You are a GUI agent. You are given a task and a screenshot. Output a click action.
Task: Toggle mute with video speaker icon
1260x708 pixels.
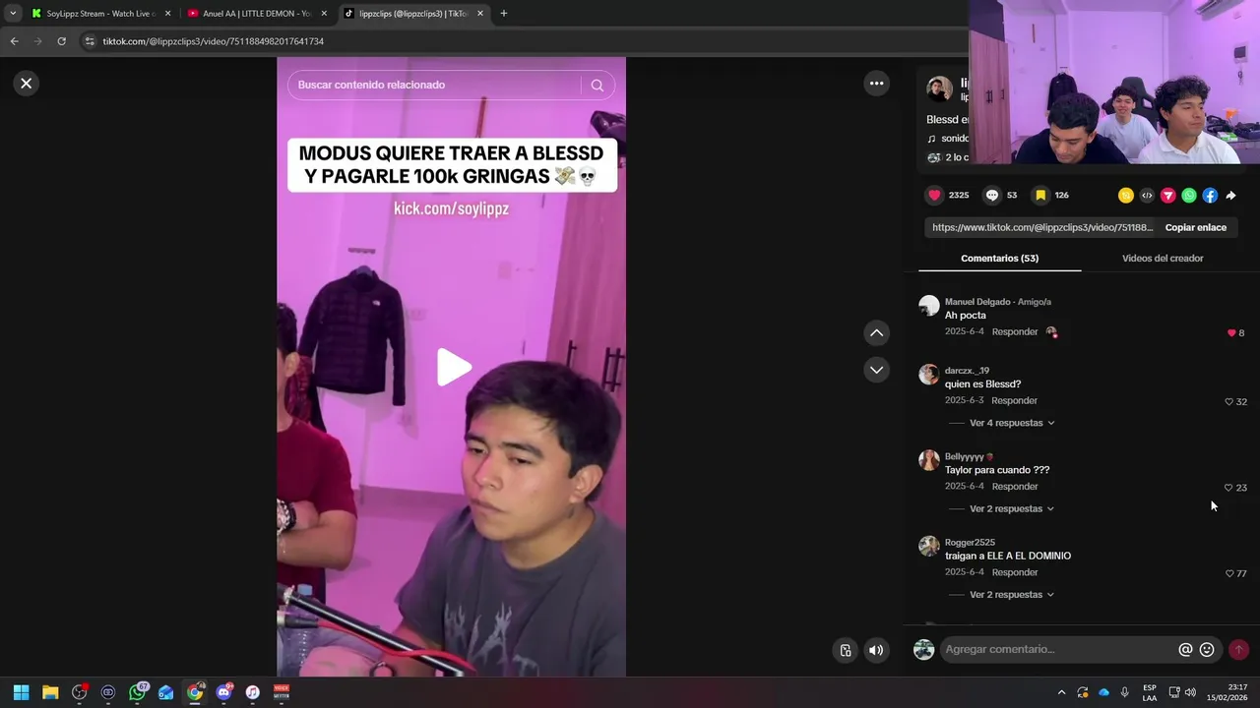(875, 650)
